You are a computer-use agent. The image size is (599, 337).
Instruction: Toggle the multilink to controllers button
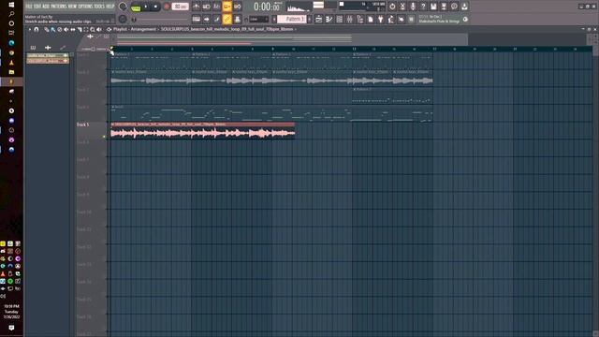(237, 19)
